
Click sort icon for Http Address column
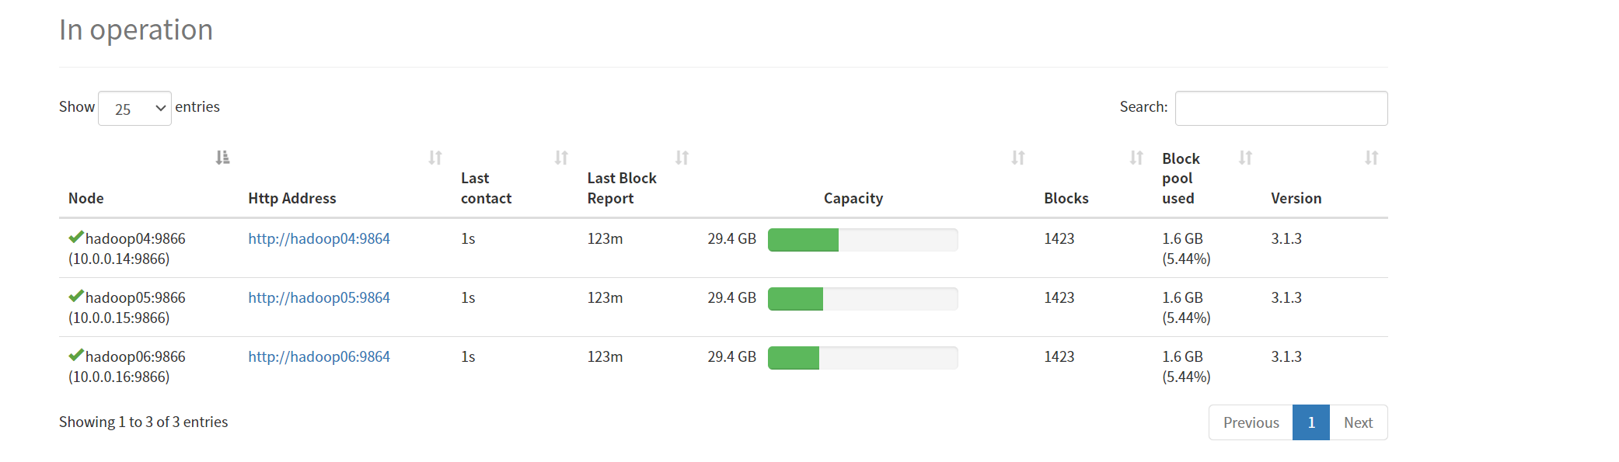[435, 158]
